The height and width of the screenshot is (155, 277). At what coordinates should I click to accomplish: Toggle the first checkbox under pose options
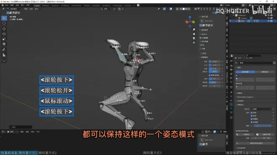[200, 34]
